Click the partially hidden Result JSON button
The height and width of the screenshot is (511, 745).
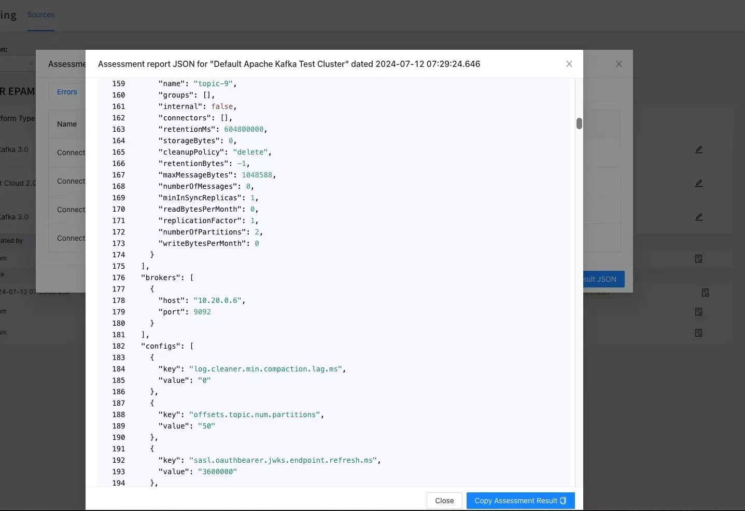(x=603, y=279)
